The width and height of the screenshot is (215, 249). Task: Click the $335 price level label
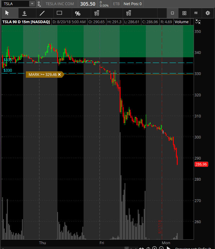pos(8,60)
